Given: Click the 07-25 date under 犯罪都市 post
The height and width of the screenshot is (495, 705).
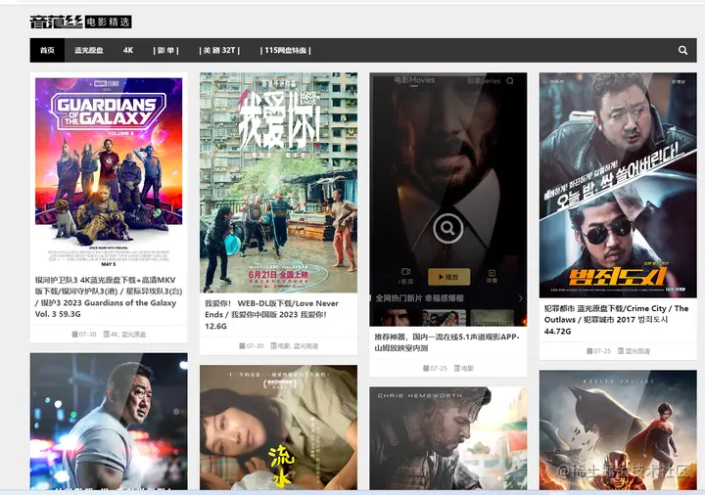Looking at the screenshot, I should click(x=599, y=351).
